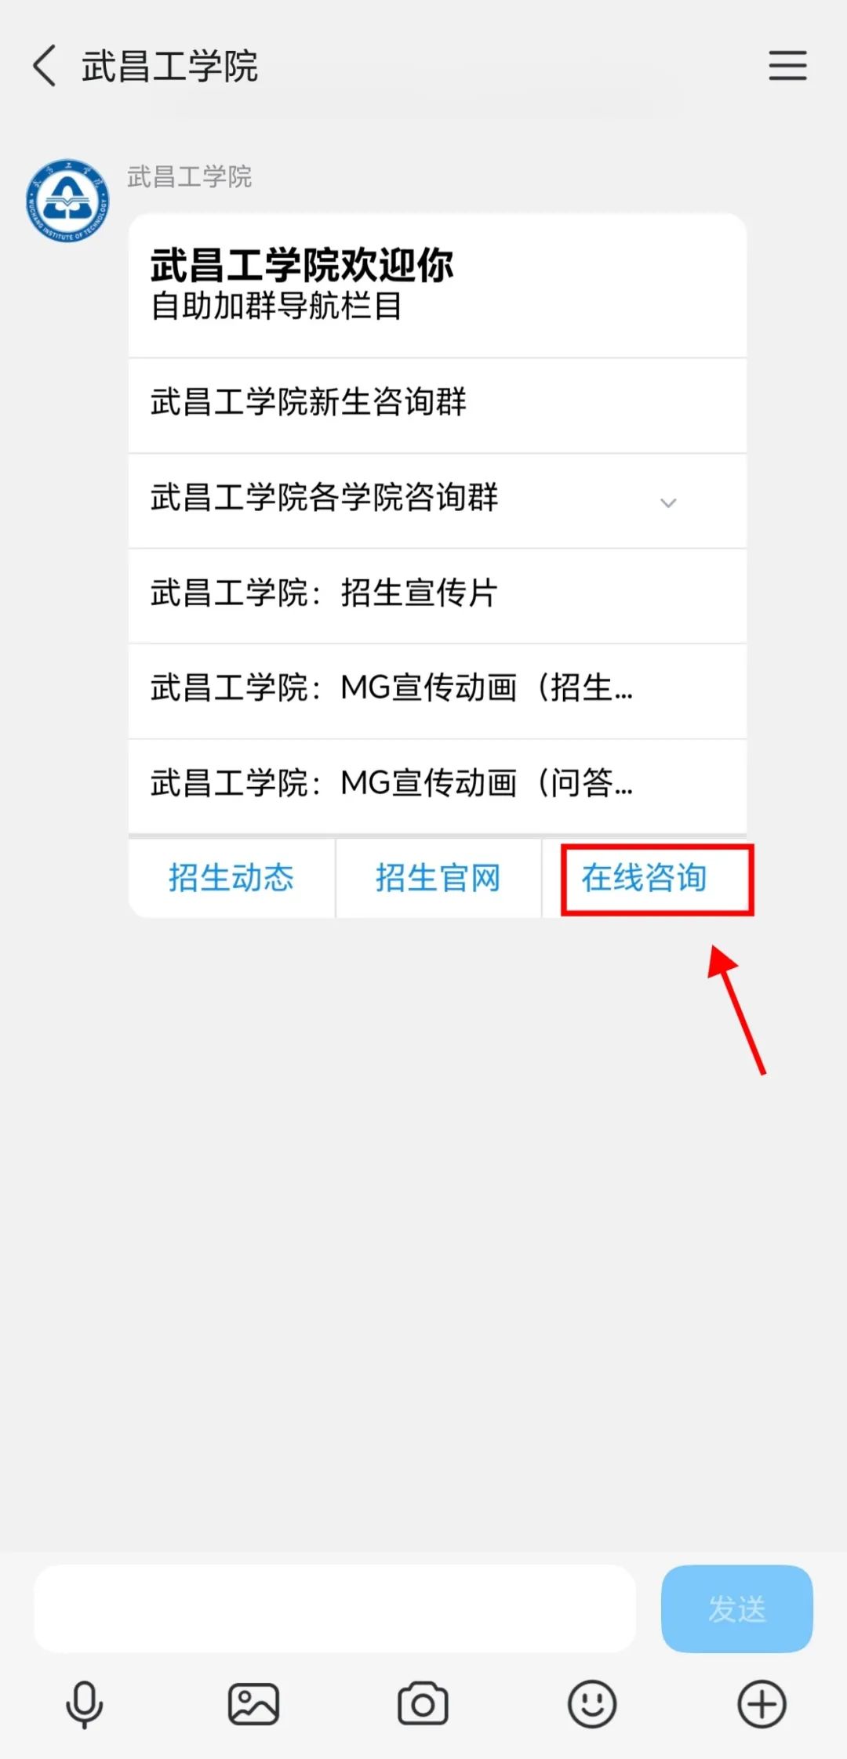This screenshot has height=1759, width=847.
Task: Tap the 武昌工学院 logo avatar
Action: coord(67,201)
